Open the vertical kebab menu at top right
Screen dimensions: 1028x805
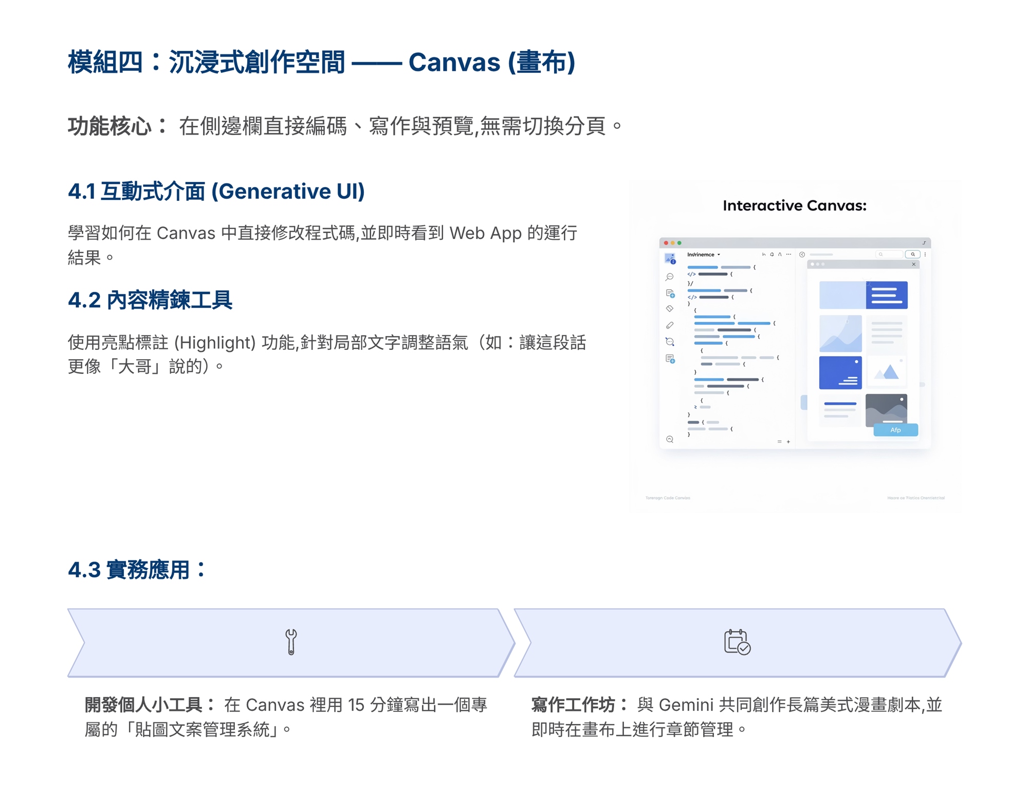point(925,254)
